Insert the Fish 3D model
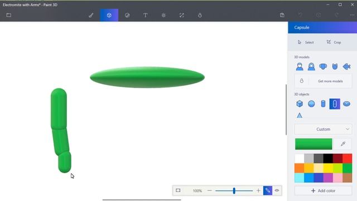This screenshot has width=357, height=201. click(x=346, y=66)
